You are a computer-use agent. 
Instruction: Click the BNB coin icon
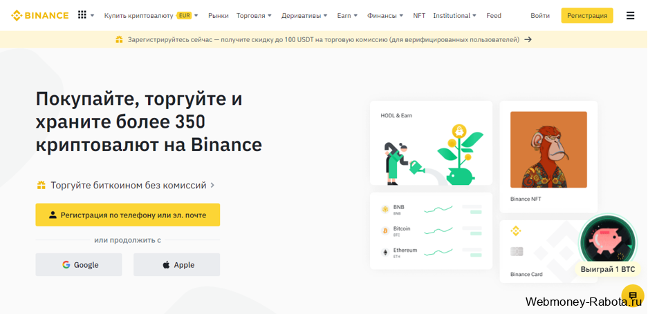[x=385, y=209]
